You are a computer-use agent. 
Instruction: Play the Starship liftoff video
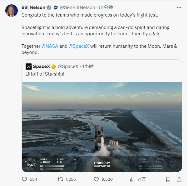tap(102, 127)
